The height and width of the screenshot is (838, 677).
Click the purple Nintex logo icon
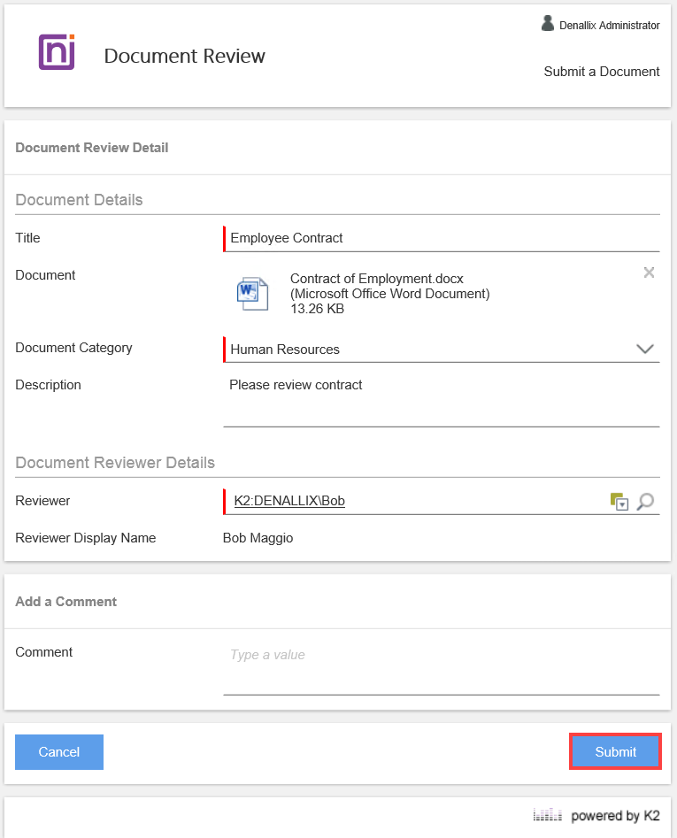click(57, 52)
